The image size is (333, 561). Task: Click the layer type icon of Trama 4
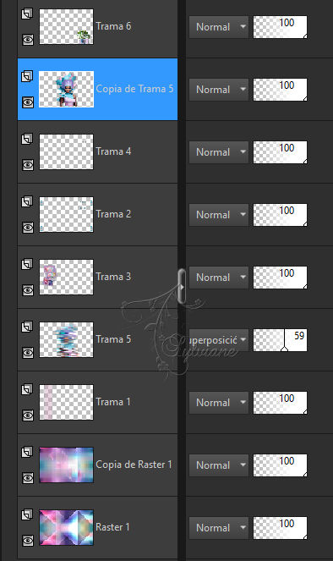tap(27, 139)
